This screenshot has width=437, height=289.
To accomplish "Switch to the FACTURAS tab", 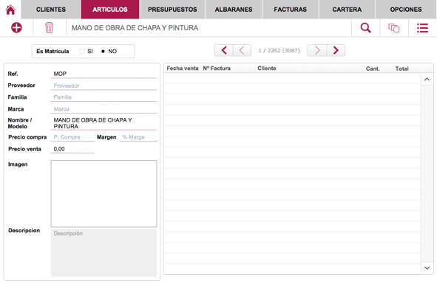I will [290, 10].
